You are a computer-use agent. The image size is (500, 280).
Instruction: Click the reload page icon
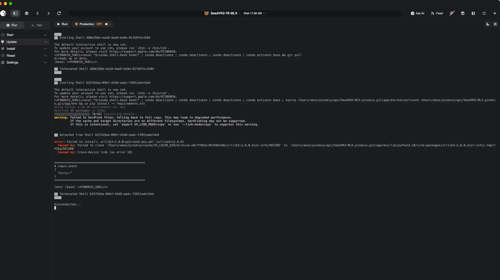59,13
